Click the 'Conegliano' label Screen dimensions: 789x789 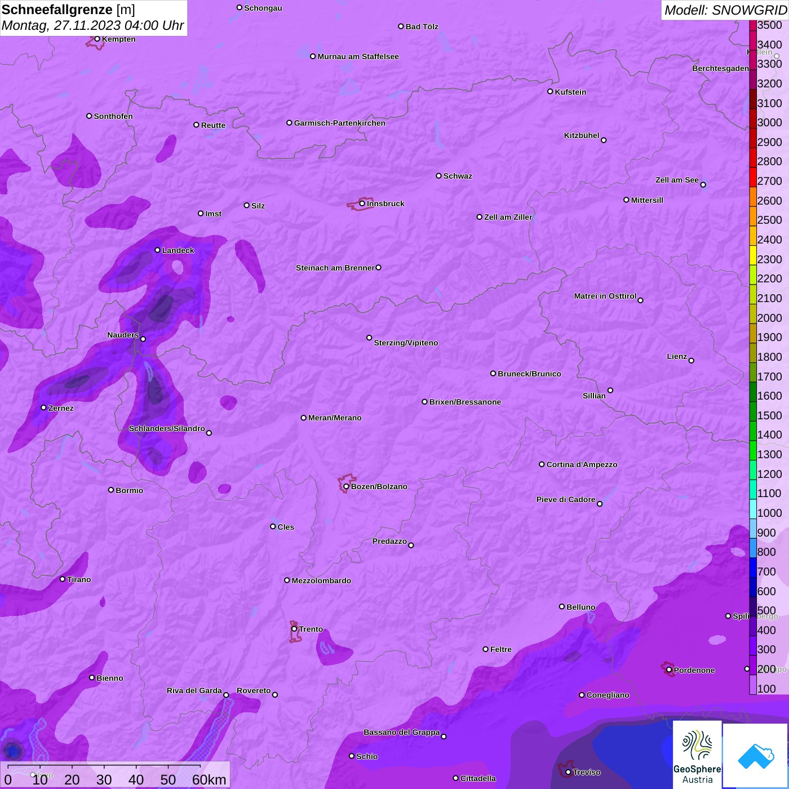click(x=608, y=695)
